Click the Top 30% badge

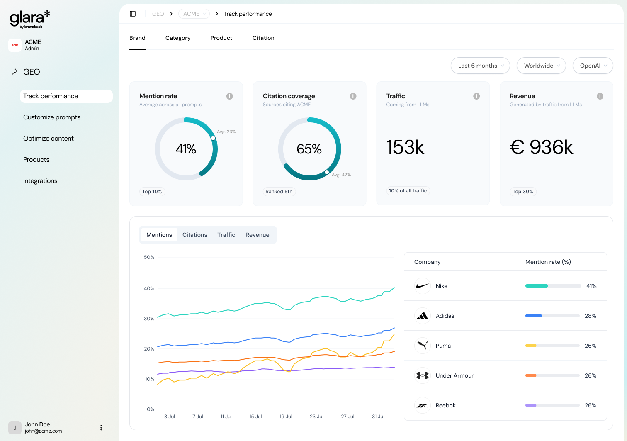[522, 192]
